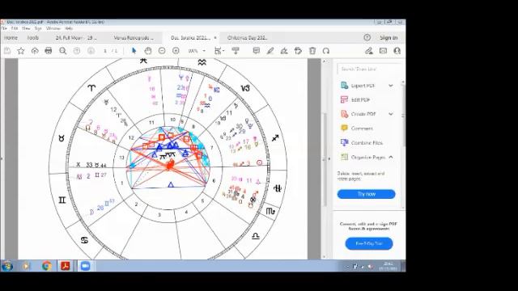Click the Save file toolbar icon
This screenshot has height=291, width=518.
7,51
